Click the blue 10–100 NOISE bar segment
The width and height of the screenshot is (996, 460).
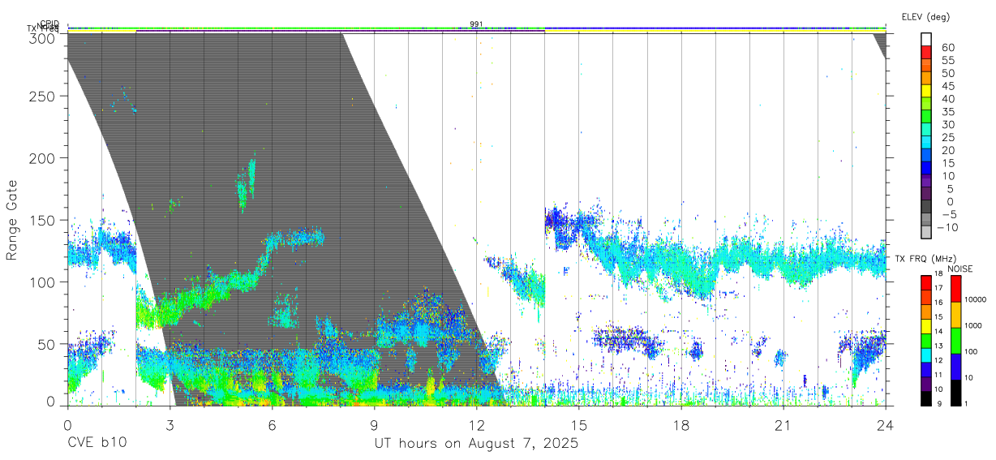955,367
